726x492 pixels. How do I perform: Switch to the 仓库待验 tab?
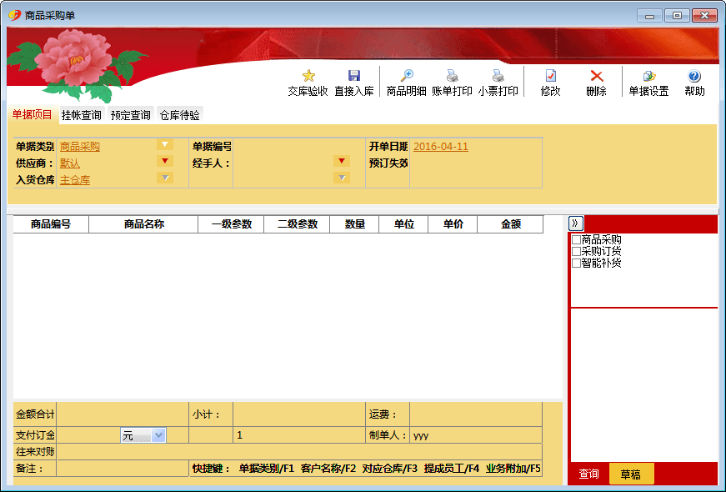click(180, 115)
